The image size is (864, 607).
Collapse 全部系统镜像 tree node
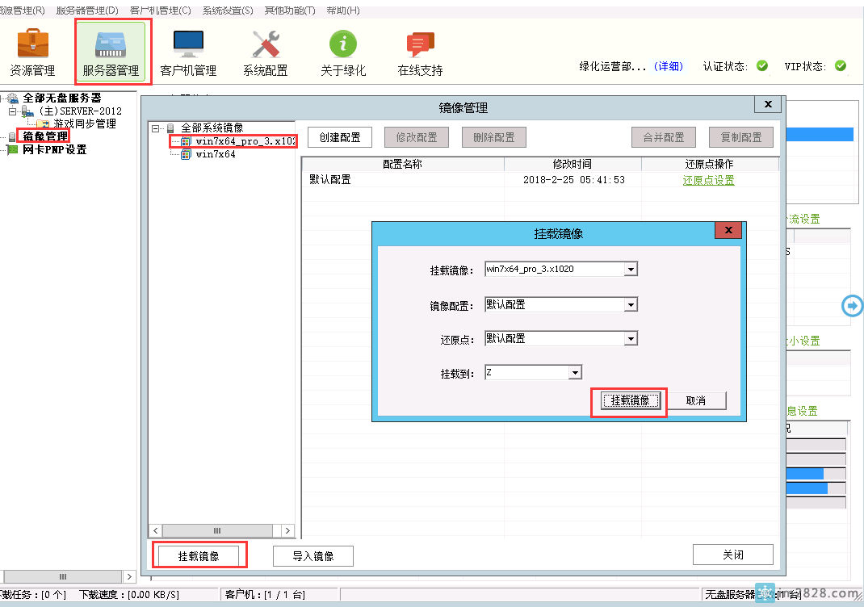[156, 128]
